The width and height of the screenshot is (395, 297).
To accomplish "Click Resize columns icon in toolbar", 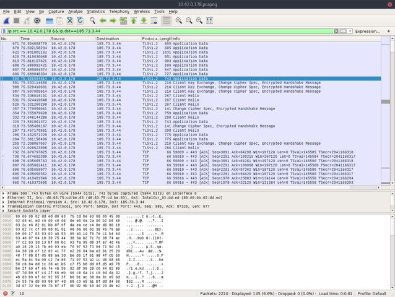I will [x=211, y=20].
